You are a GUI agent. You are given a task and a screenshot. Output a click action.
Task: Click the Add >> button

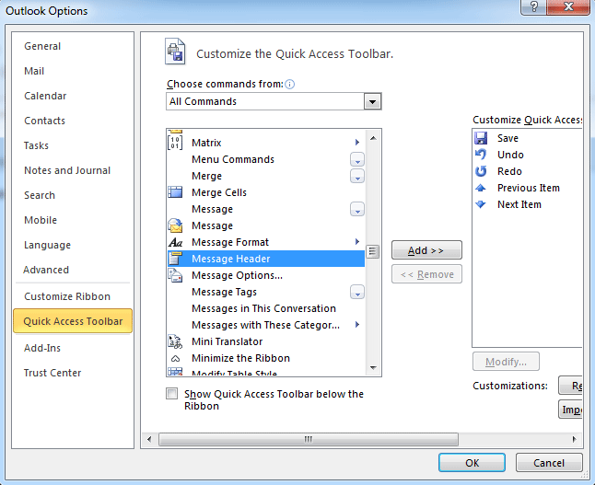[x=426, y=250]
